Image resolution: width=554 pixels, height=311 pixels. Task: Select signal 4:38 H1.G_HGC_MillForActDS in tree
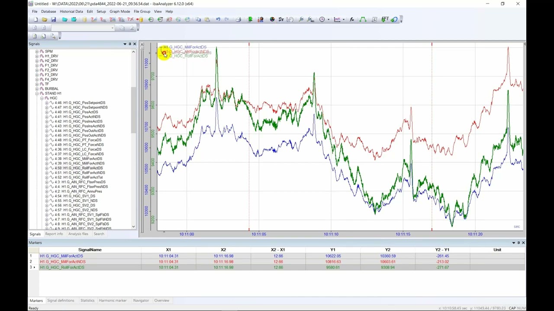tap(78, 159)
